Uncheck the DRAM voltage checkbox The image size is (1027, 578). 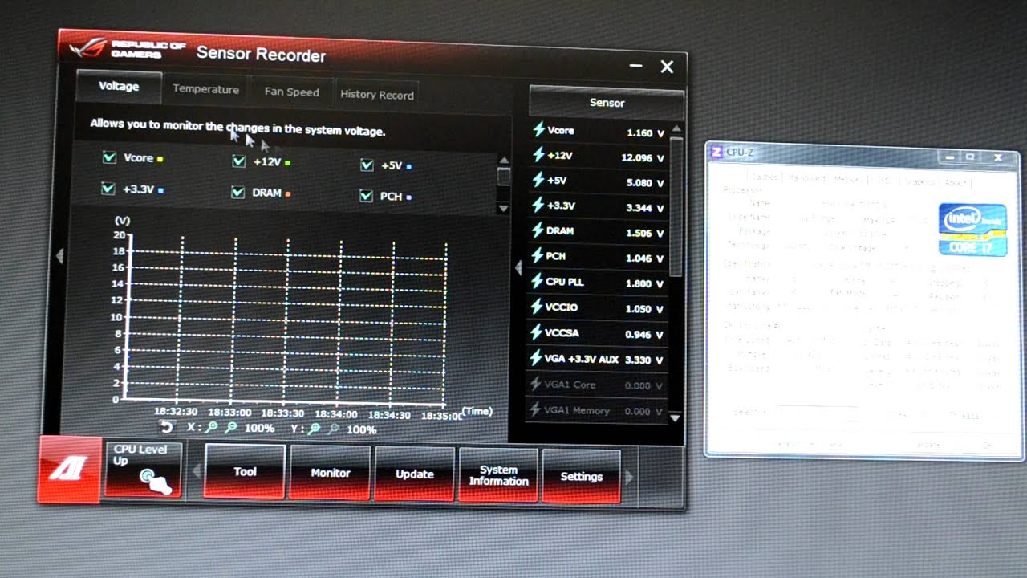pos(237,192)
